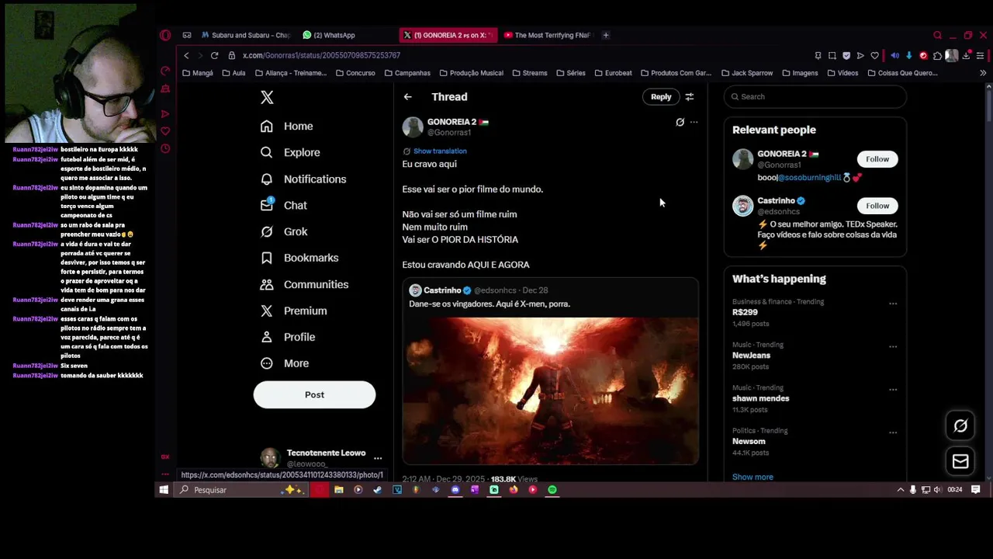The height and width of the screenshot is (559, 993).
Task: Follow Castrinho in Relevant people
Action: point(877,206)
